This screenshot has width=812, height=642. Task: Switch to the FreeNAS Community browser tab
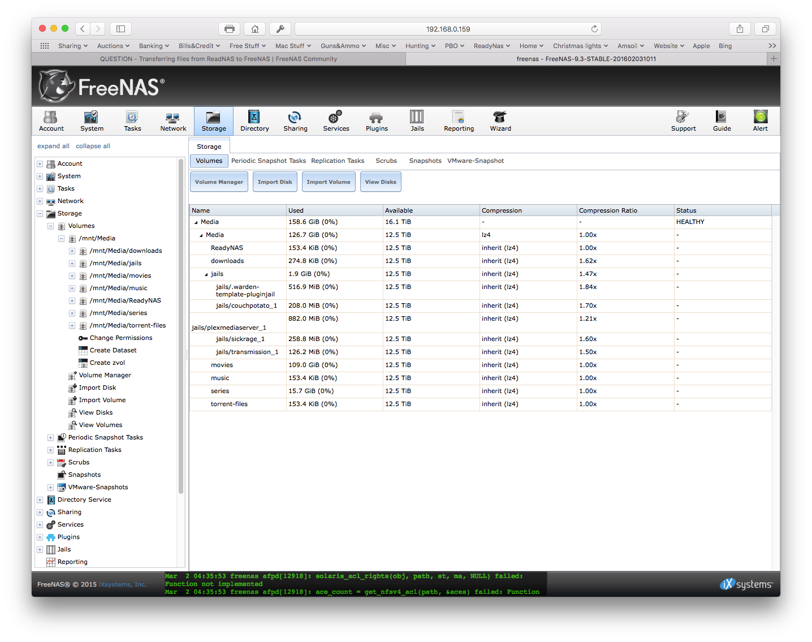click(219, 59)
